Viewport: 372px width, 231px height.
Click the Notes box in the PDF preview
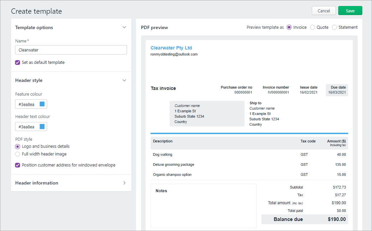pos(203,206)
